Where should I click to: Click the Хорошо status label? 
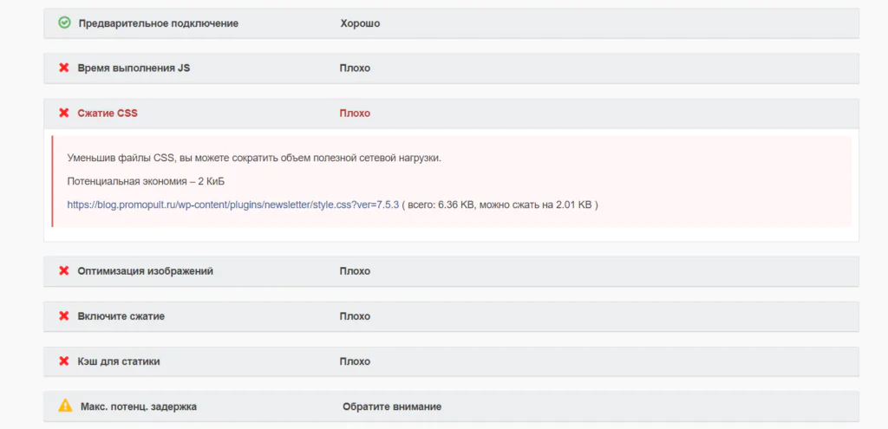(x=360, y=23)
